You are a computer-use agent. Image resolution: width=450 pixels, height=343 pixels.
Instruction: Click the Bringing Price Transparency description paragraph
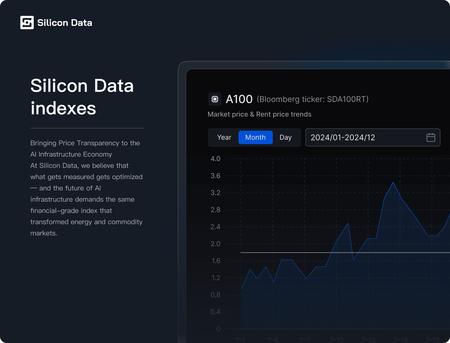[86, 188]
